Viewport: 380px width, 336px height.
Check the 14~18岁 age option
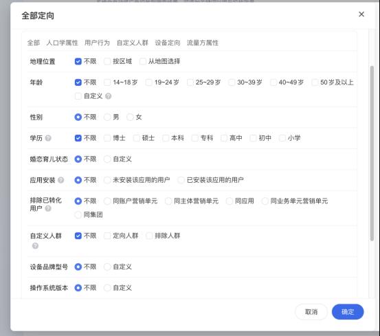[x=107, y=82]
